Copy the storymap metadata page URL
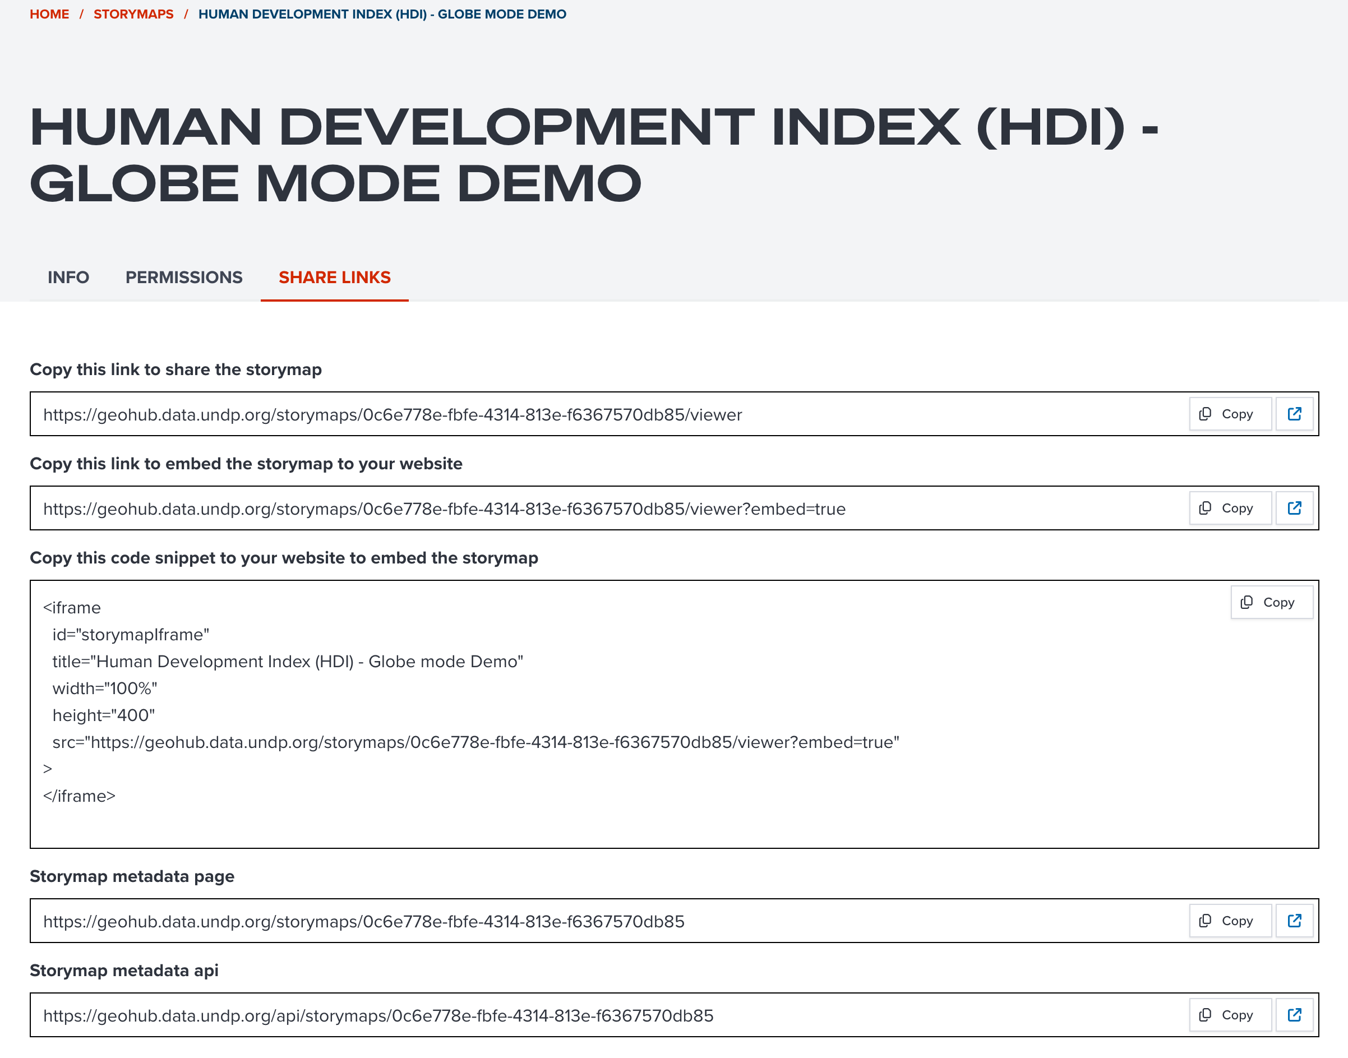This screenshot has width=1348, height=1058. click(x=1230, y=921)
